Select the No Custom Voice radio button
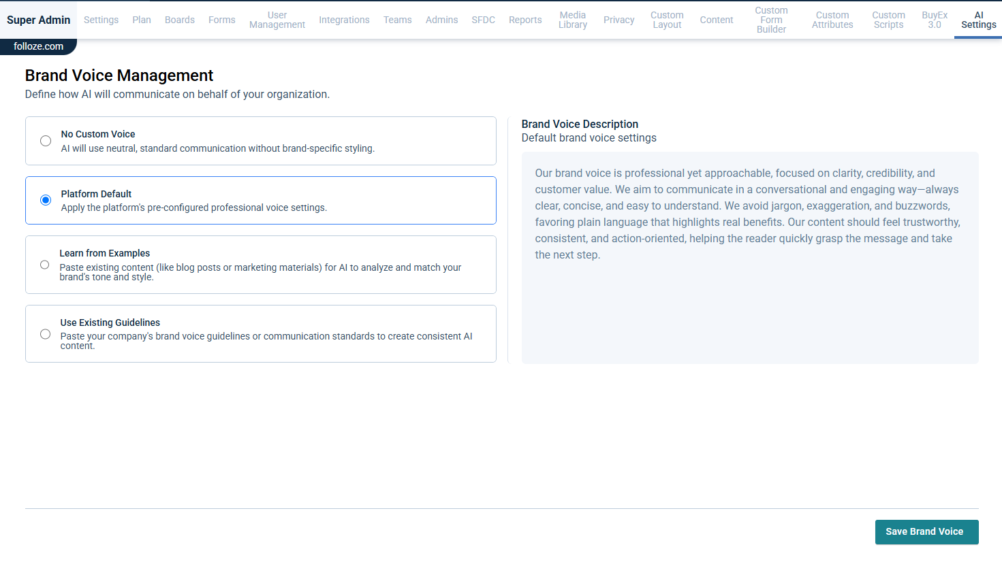The height and width of the screenshot is (562, 1002). pos(46,141)
